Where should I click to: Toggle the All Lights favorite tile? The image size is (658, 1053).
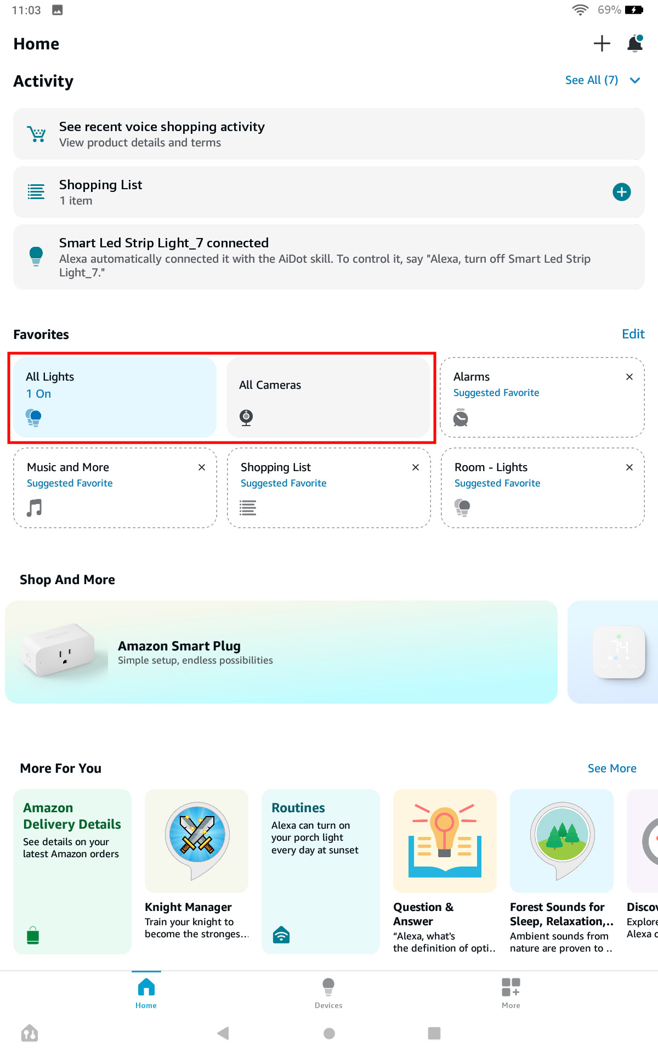coord(115,397)
